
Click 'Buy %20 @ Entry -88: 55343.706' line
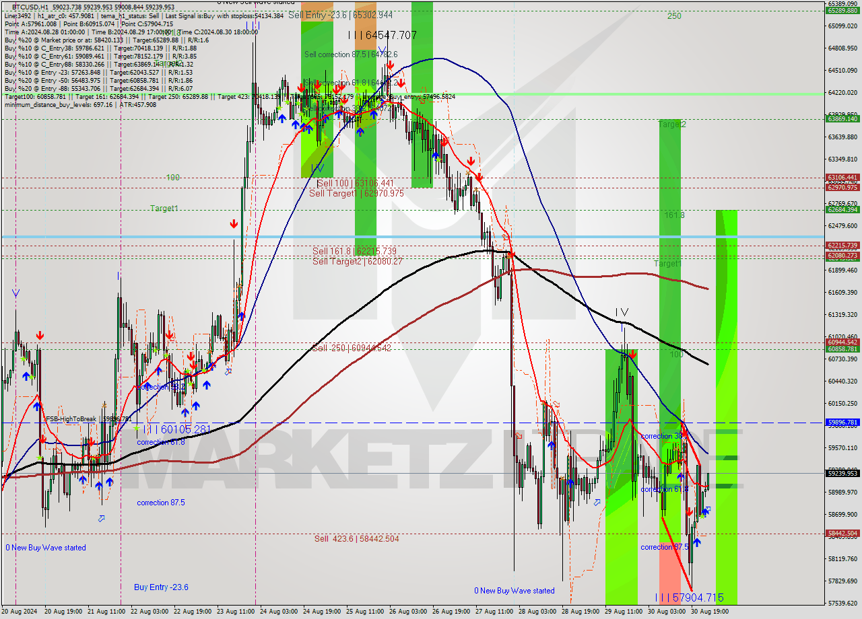(98, 88)
